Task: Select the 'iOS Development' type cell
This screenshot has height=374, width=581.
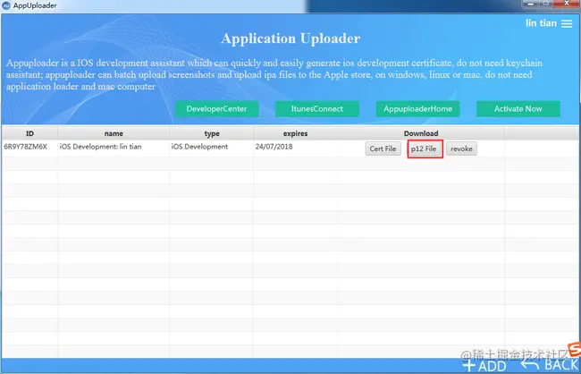Action: pyautogui.click(x=212, y=148)
